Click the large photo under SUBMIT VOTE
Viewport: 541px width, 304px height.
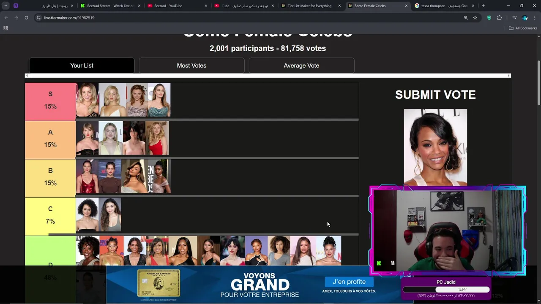[x=435, y=147]
